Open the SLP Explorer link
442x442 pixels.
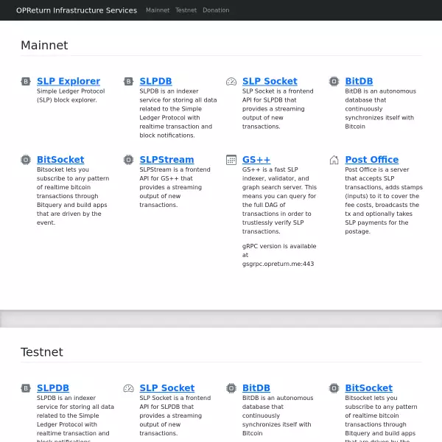[69, 81]
